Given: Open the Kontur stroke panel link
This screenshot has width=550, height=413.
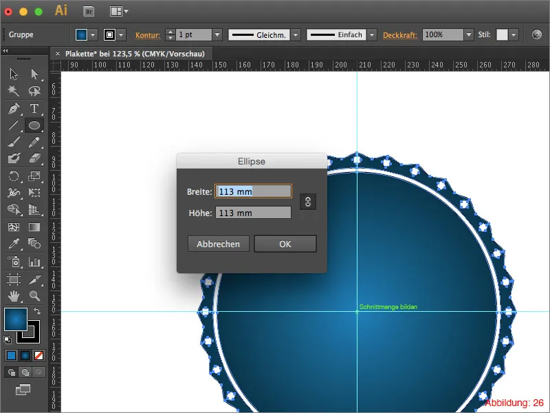Looking at the screenshot, I should (148, 35).
